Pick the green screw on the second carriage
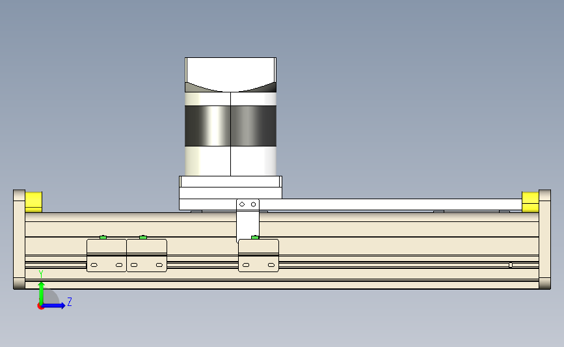 point(143,237)
